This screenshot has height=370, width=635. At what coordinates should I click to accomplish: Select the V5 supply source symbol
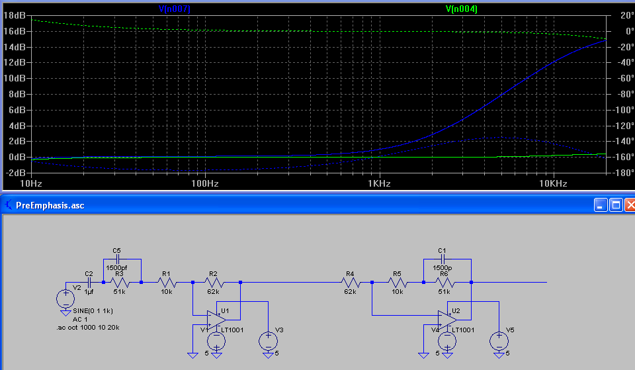click(499, 341)
